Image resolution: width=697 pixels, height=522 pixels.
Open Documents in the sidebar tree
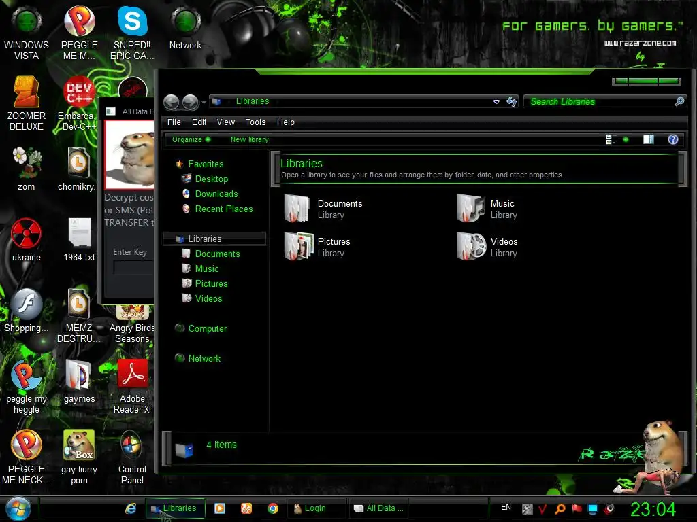(217, 254)
